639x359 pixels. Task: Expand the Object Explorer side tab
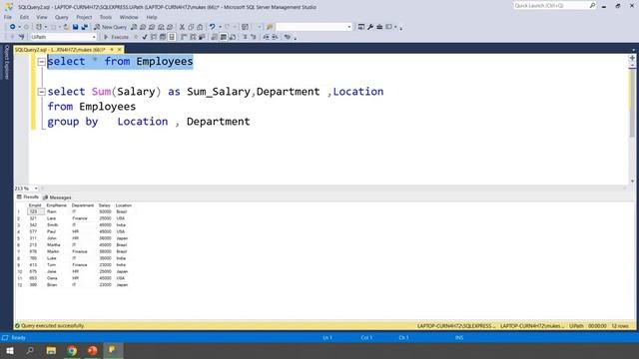point(6,62)
